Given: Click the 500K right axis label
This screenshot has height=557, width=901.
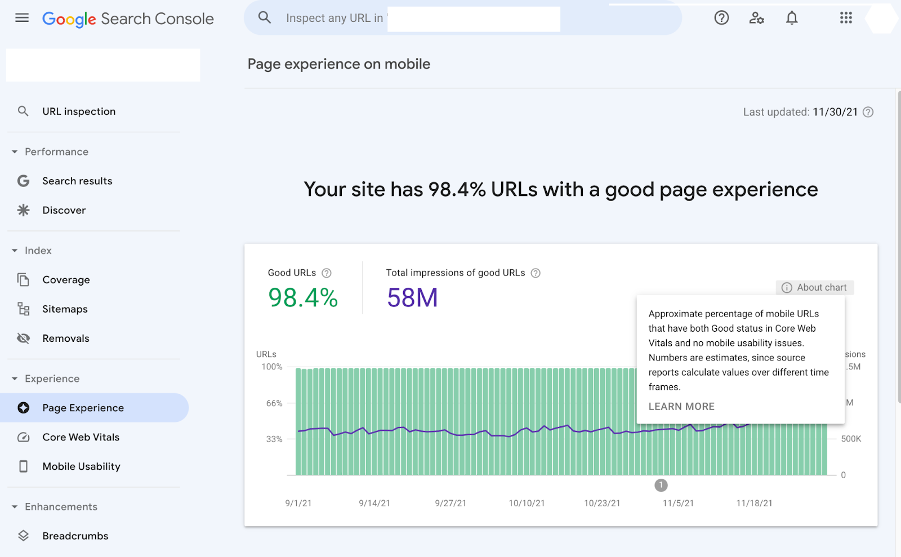Looking at the screenshot, I should click(851, 439).
